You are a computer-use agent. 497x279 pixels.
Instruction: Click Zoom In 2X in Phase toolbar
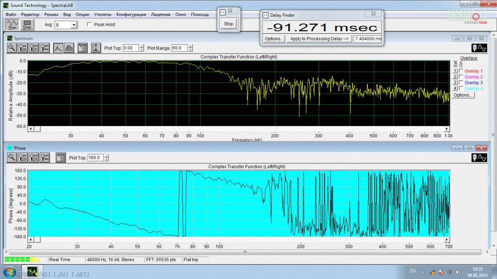23,157
